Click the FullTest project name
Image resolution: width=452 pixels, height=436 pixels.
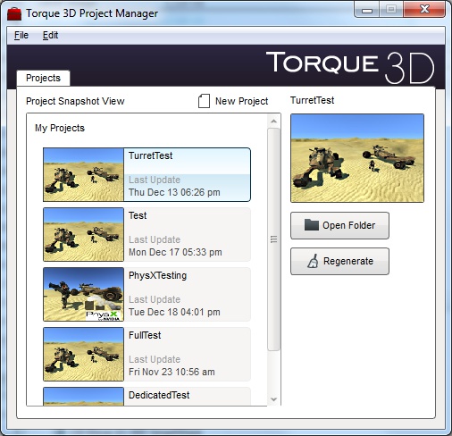[x=145, y=335]
